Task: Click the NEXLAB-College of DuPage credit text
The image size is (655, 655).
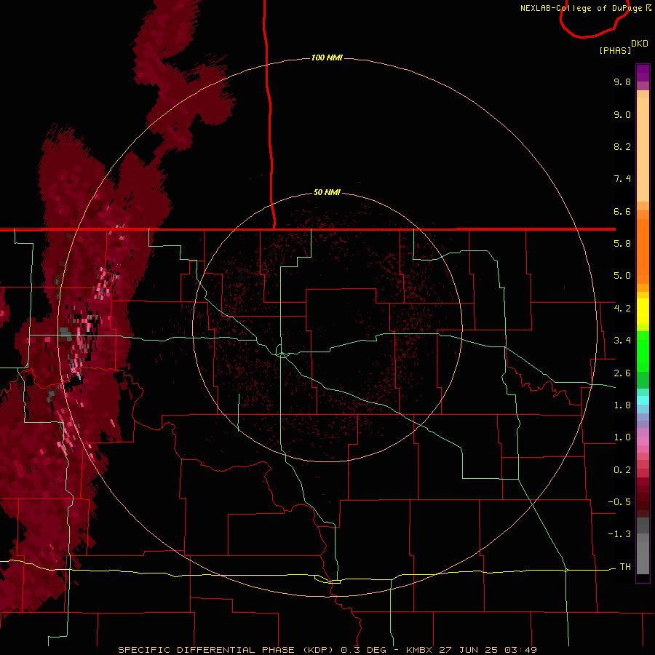Action: point(581,8)
